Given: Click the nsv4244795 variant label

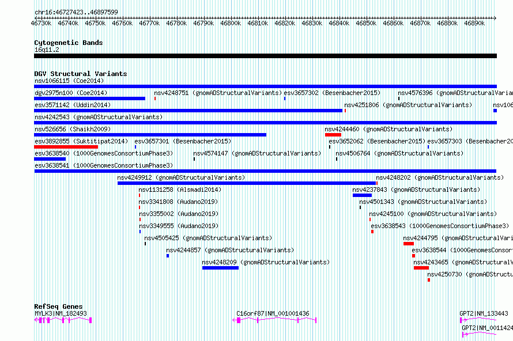Looking at the screenshot, I should tap(458, 238).
